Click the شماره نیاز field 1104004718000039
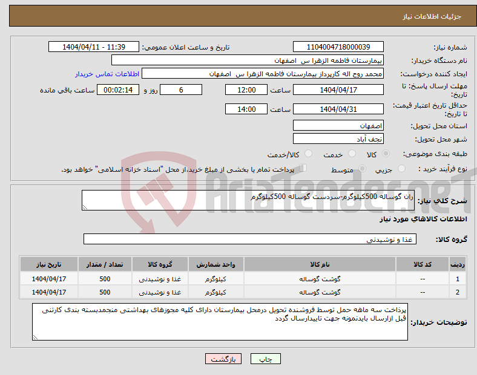 click(338, 47)
